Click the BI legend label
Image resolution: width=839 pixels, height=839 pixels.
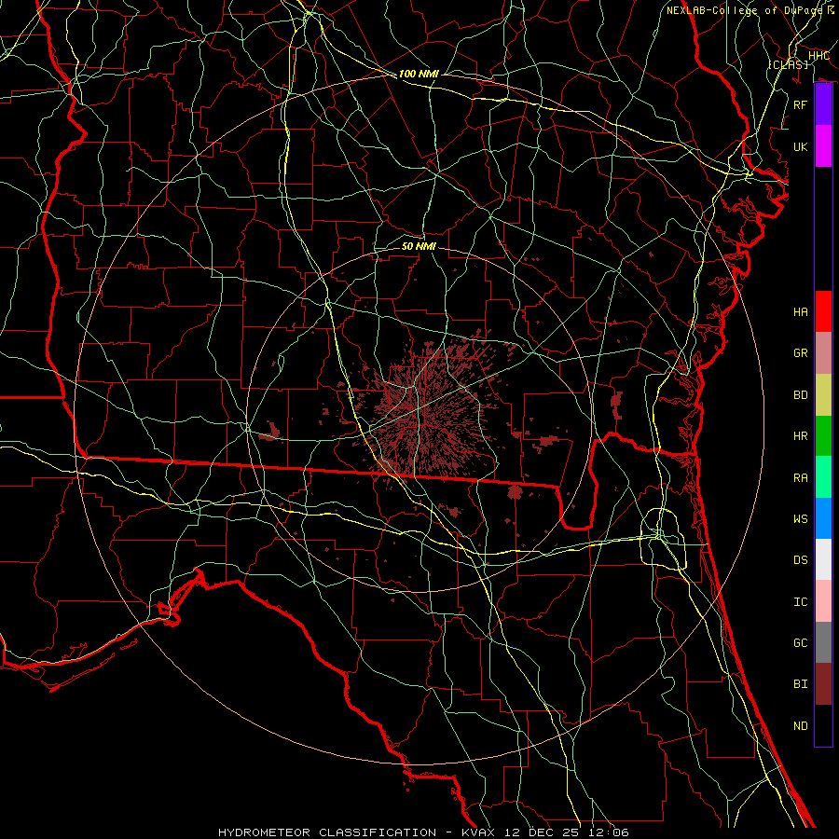[800, 684]
